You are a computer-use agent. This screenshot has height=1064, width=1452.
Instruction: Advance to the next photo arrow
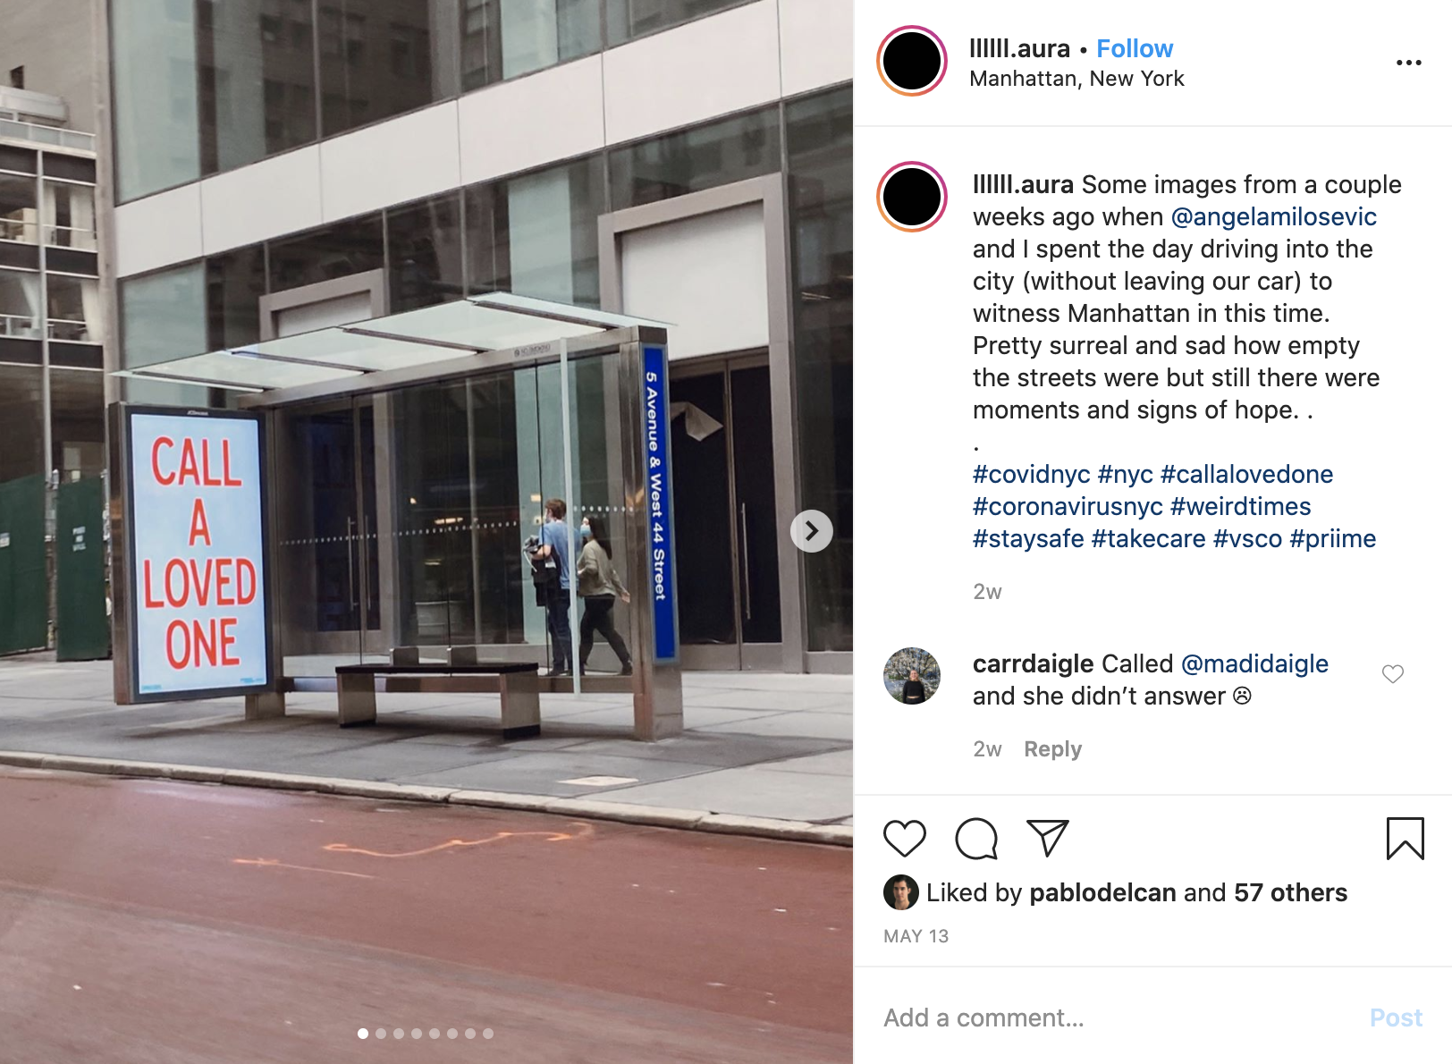coord(812,531)
